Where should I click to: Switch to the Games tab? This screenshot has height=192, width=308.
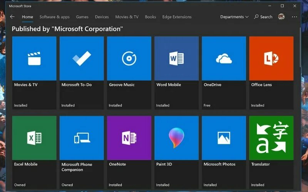[82, 17]
